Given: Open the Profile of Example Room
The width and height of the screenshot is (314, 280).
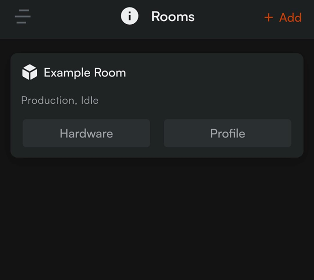Looking at the screenshot, I should tap(227, 133).
